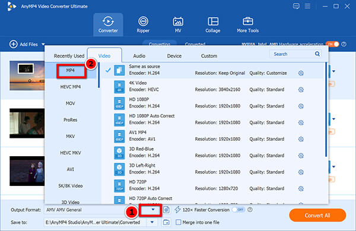This screenshot has width=356, height=231.
Task: Select the sunset video thumbnail
Action: (27, 75)
